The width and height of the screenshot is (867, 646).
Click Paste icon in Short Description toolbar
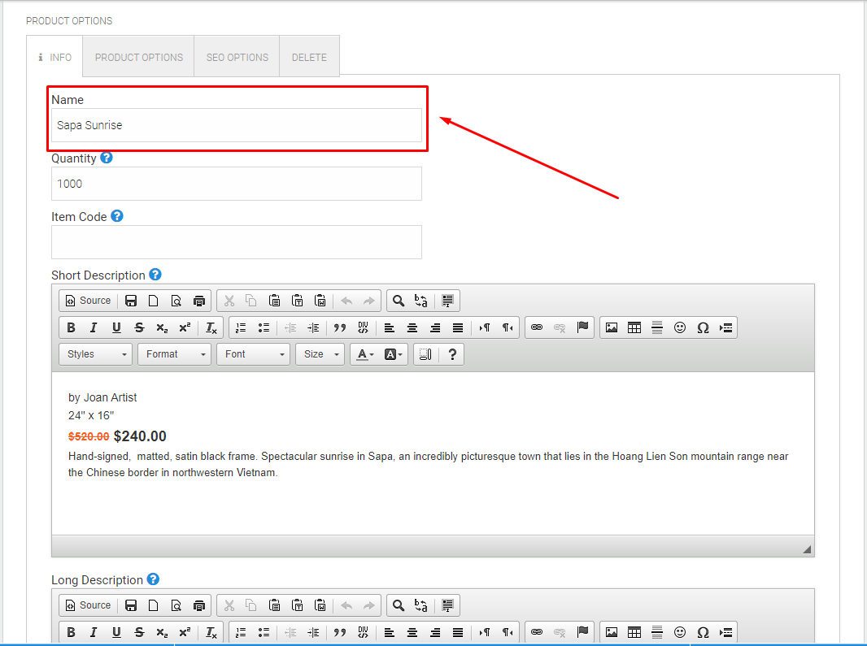pyautogui.click(x=274, y=301)
